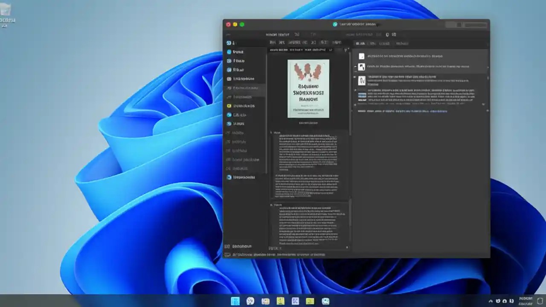Viewport: 546px width, 307px height.
Task: Select the rightmost tab in the right panel header
Action: pos(401,43)
